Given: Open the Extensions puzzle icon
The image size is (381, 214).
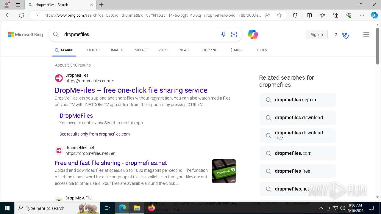Looking at the screenshot, I should (295, 15).
